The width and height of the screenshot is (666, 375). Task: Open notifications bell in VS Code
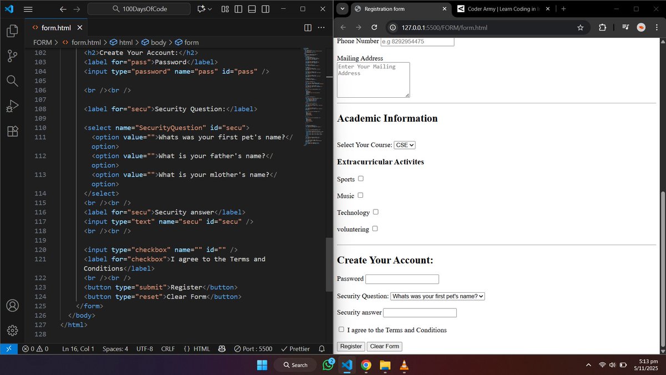(321, 349)
